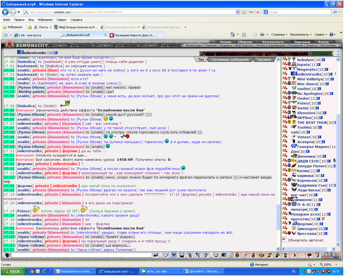
Task: Click the Quick Tabs grid icon
Action: click(6, 35)
